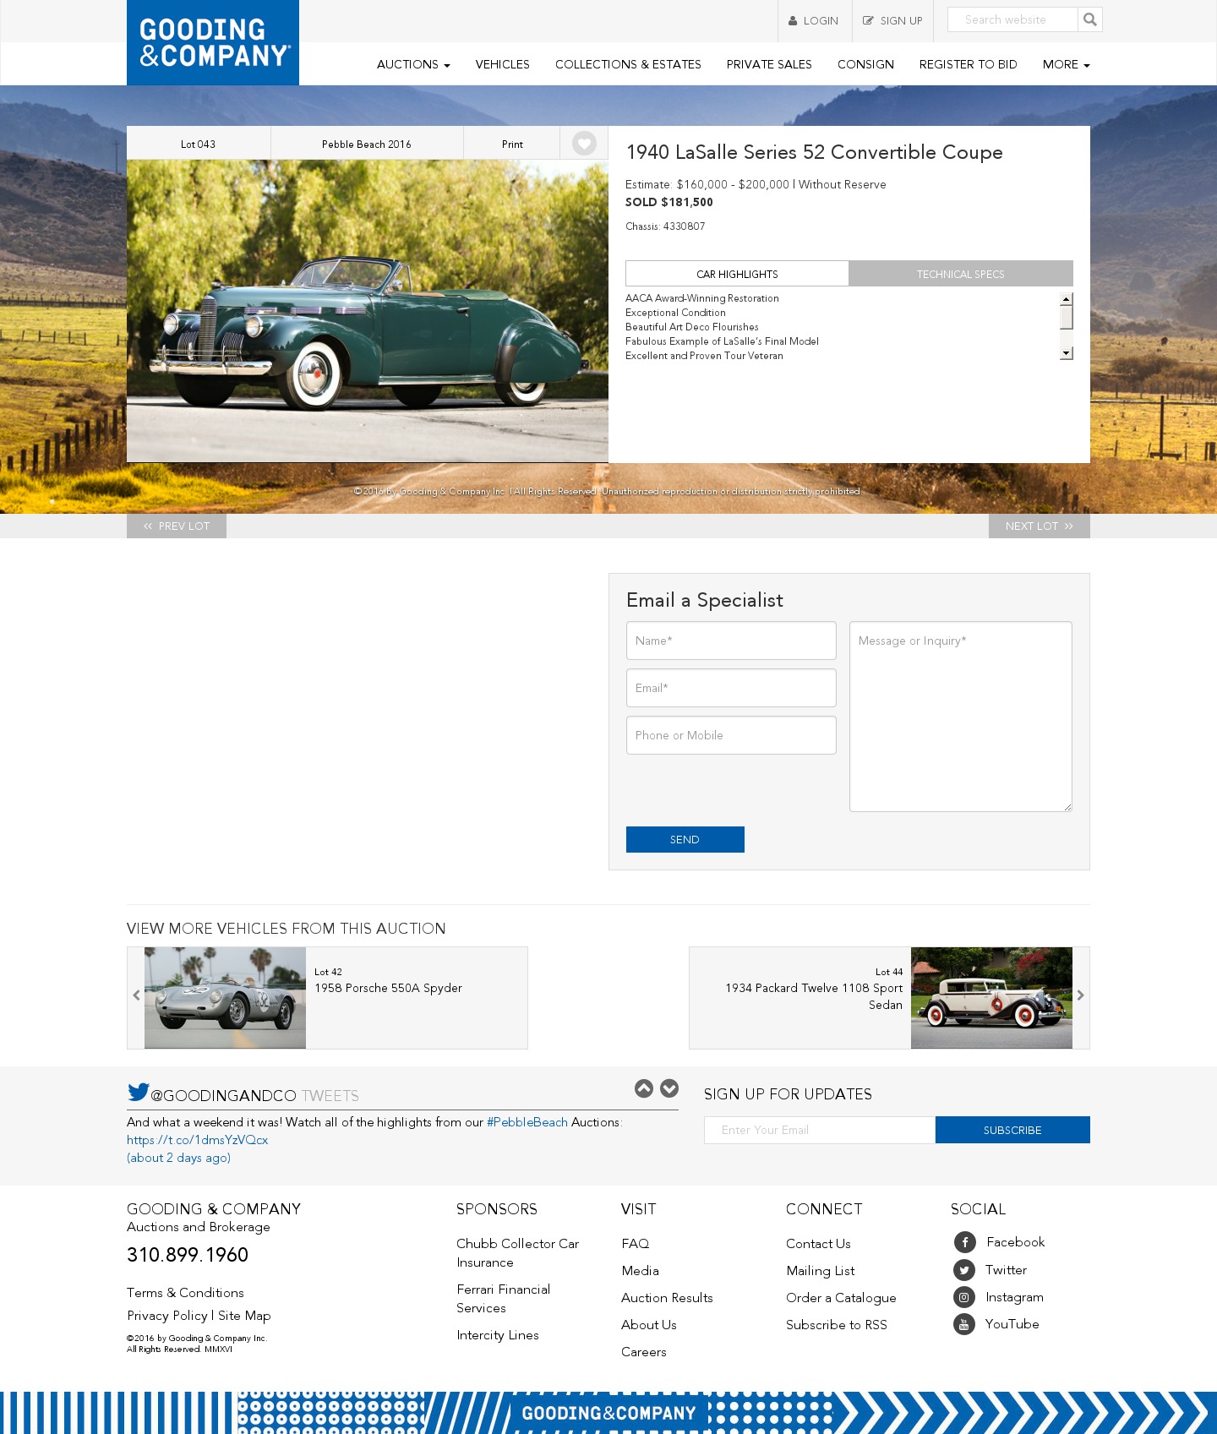Switch to the Technical Specs tab
Image resolution: width=1217 pixels, height=1434 pixels.
click(961, 274)
